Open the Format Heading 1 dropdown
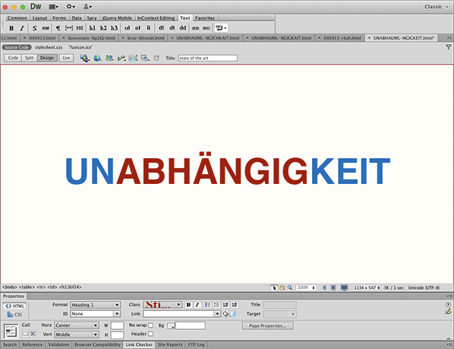The width and height of the screenshot is (454, 349). [x=95, y=305]
